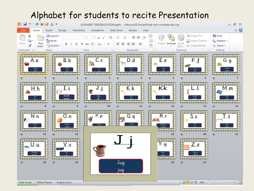
Task: Open the Replace dropdown
Action: point(220,41)
